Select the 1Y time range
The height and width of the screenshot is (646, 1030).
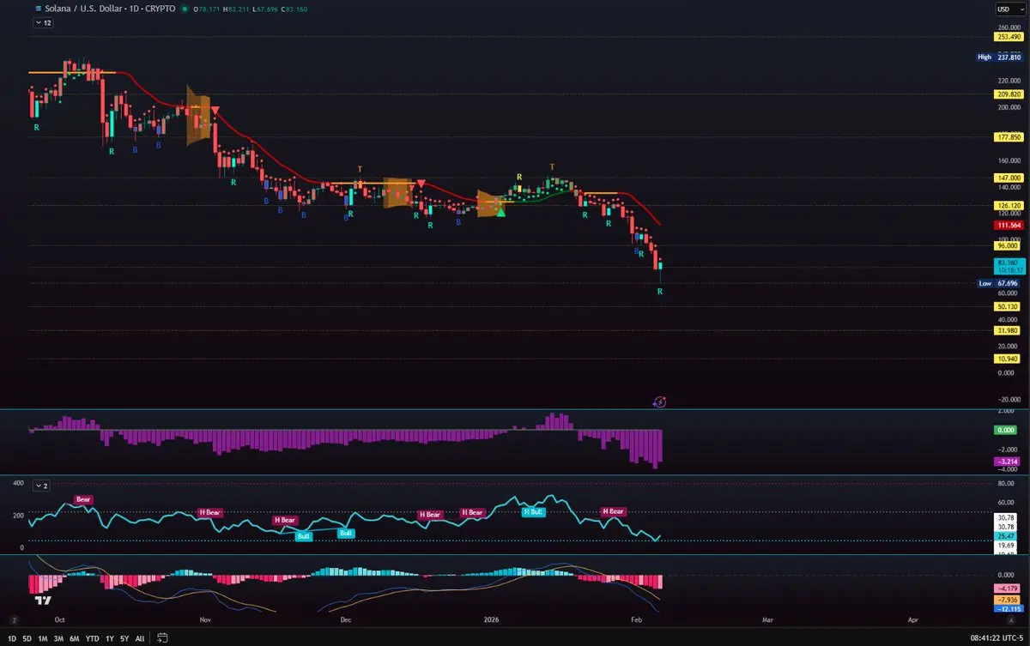[110, 638]
